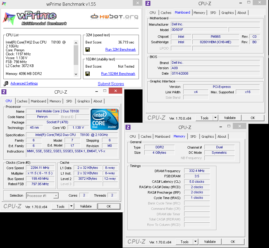Select the CPU tab in the Mainboard window

click(152, 13)
